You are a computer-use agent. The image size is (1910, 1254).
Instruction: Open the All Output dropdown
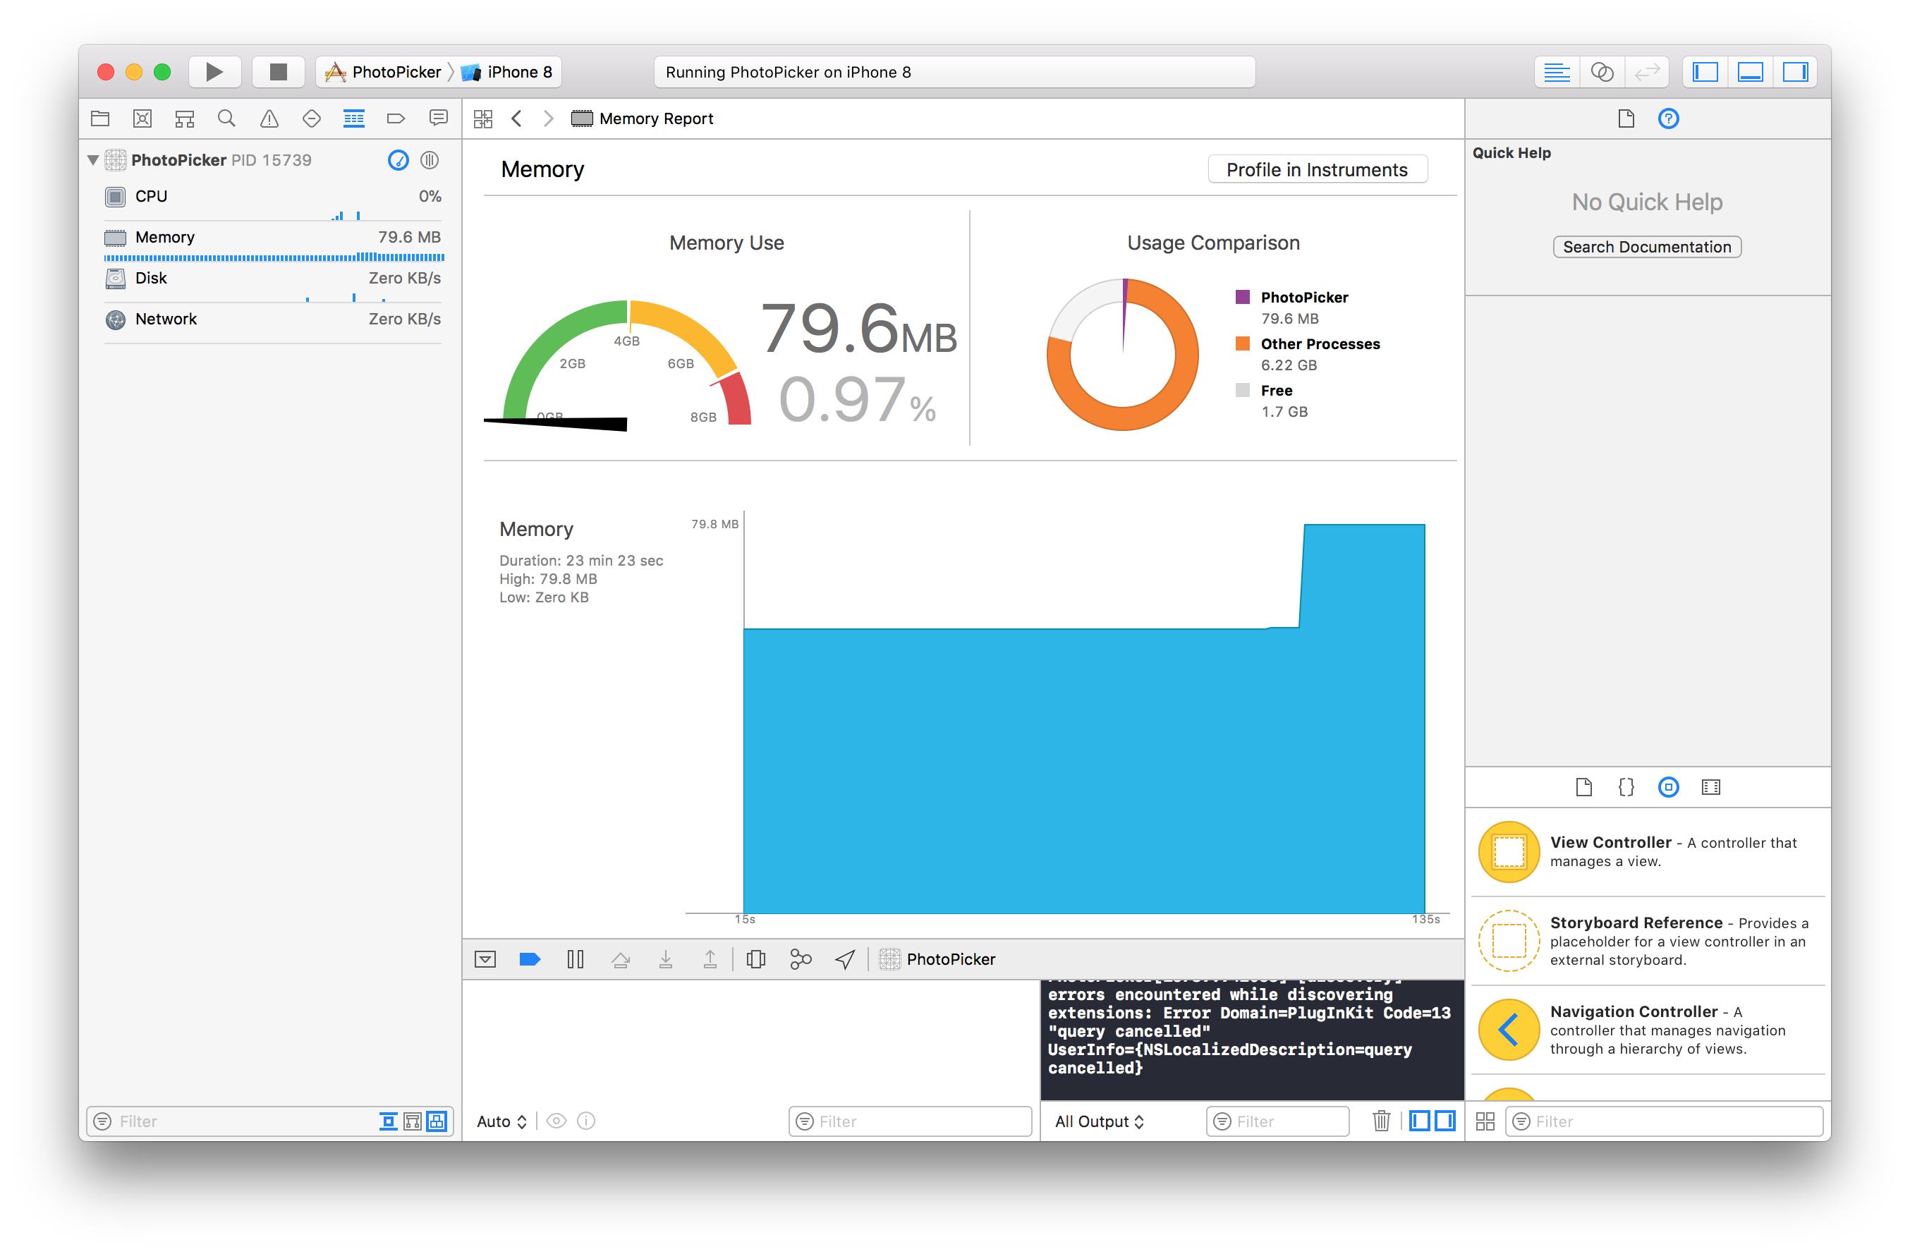pyautogui.click(x=1099, y=1121)
